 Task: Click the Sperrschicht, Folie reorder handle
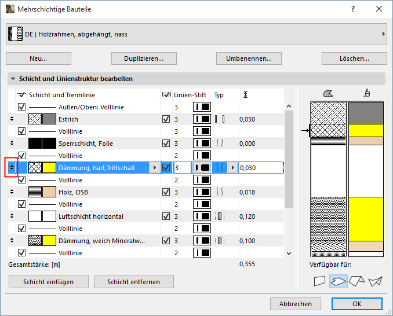12,144
